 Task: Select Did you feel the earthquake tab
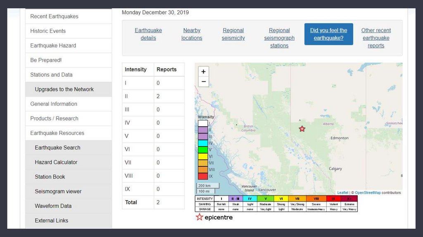pos(328,34)
